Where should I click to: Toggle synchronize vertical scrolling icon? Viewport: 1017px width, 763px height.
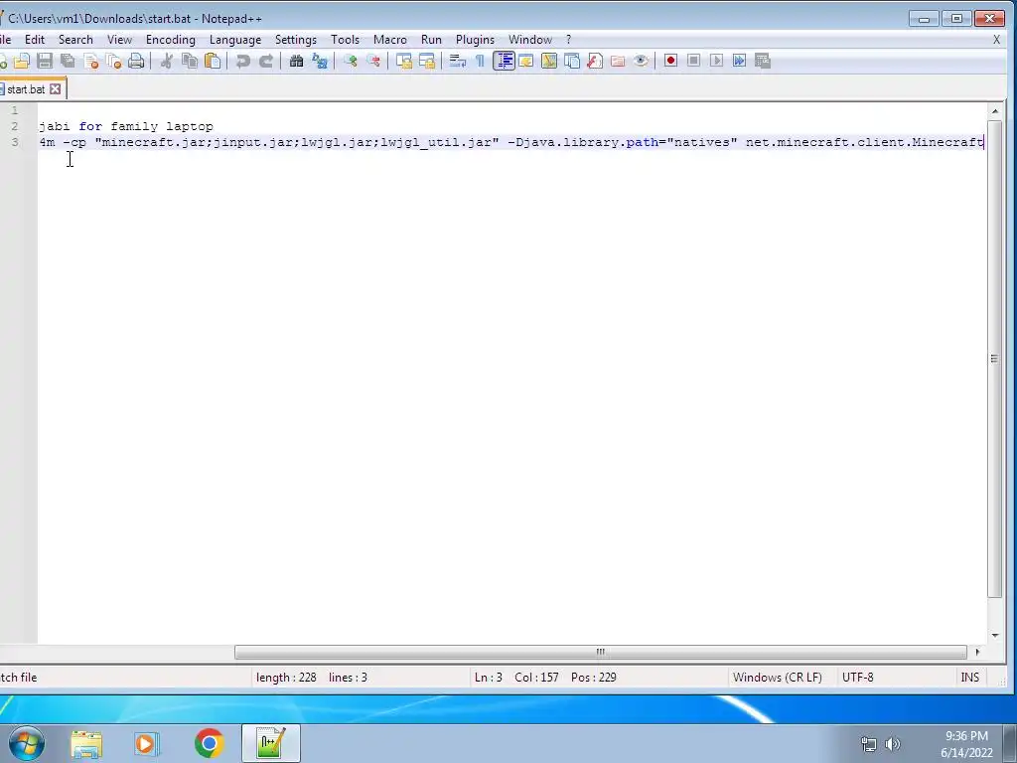[404, 61]
